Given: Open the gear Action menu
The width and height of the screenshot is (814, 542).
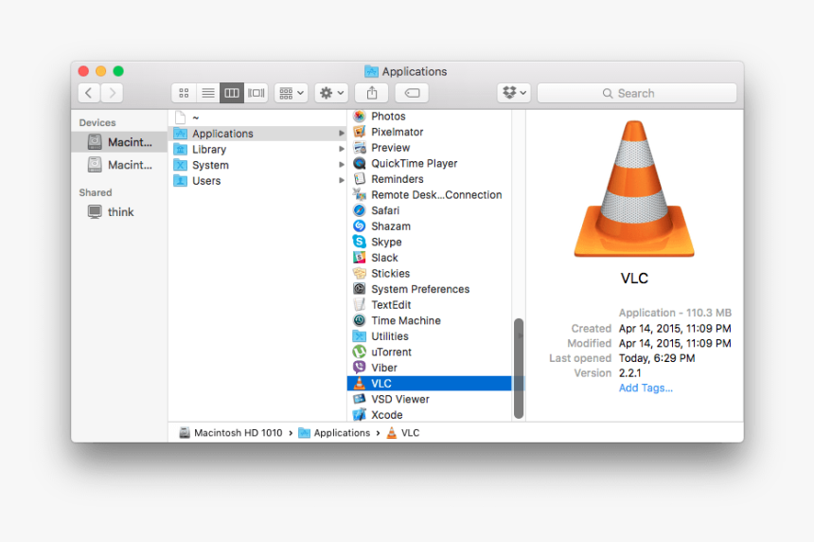Looking at the screenshot, I should pos(331,93).
